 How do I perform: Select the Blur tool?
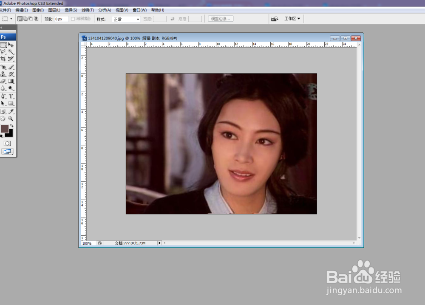pyautogui.click(x=3, y=88)
